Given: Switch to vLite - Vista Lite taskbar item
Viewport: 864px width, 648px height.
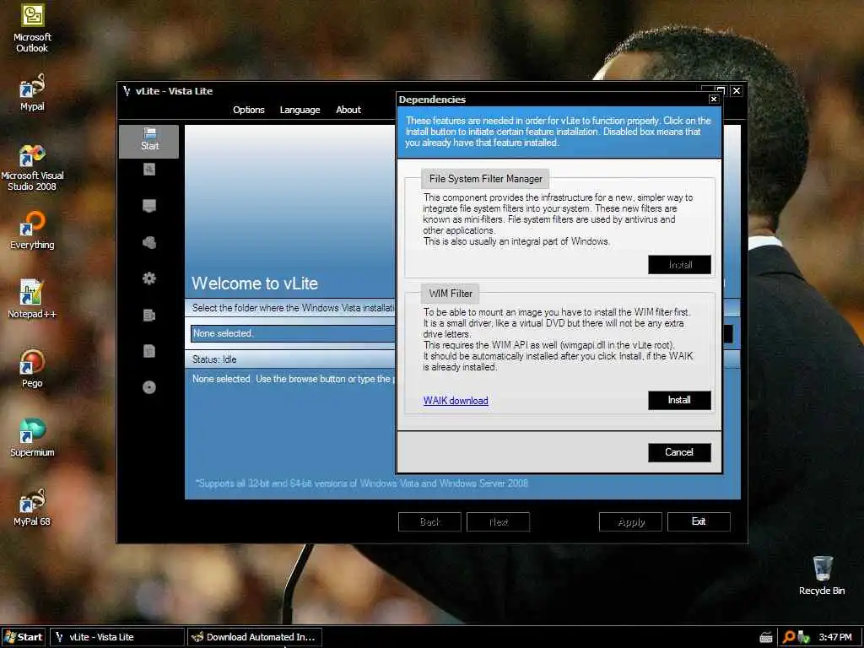Looking at the screenshot, I should (x=117, y=637).
